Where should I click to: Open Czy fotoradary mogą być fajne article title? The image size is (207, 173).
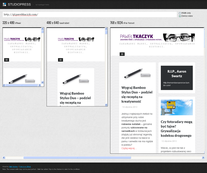click(176, 129)
